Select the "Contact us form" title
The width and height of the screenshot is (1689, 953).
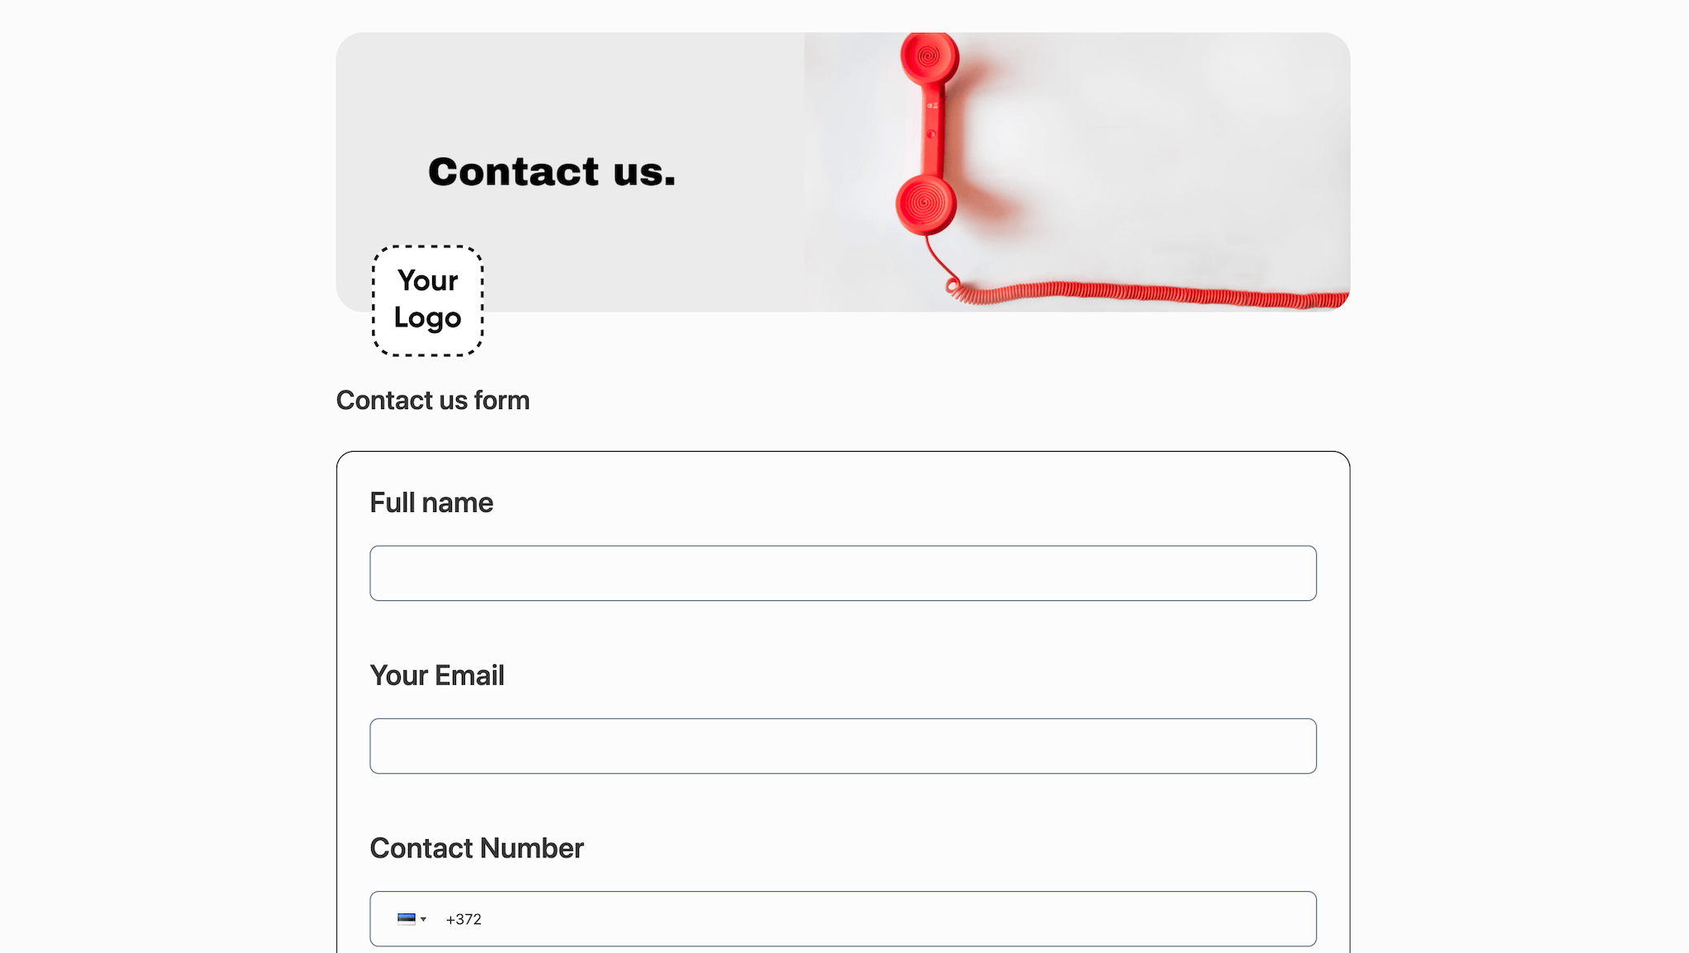[x=433, y=400]
